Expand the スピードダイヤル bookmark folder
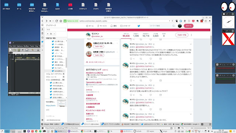The height and width of the screenshot is (133, 236). tap(47, 74)
